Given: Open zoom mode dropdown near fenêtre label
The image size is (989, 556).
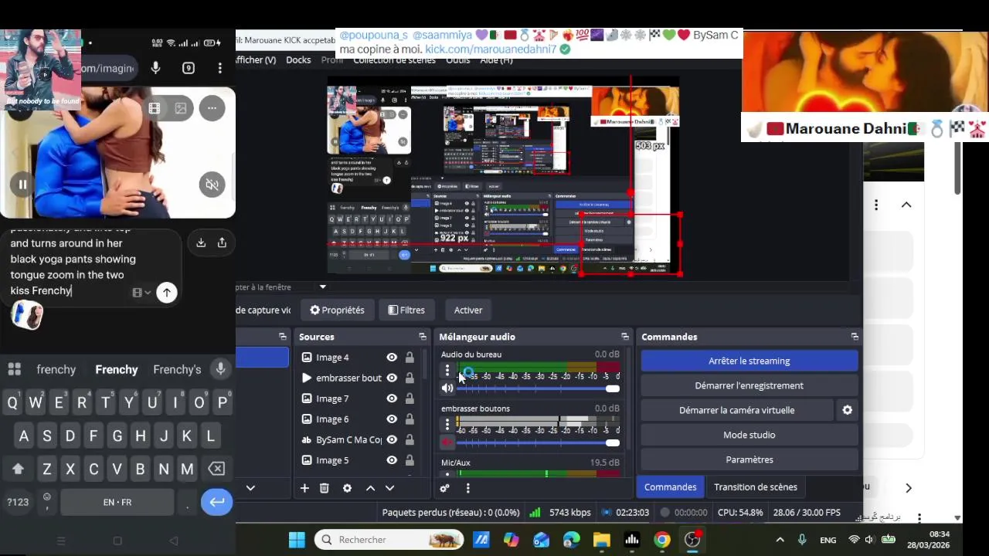Looking at the screenshot, I should pyautogui.click(x=323, y=287).
